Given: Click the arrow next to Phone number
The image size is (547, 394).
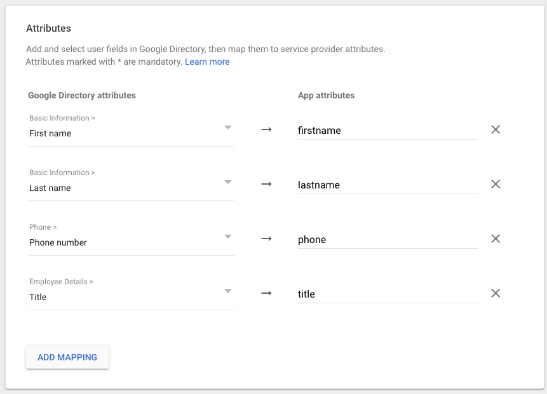Looking at the screenshot, I should pyautogui.click(x=266, y=239).
